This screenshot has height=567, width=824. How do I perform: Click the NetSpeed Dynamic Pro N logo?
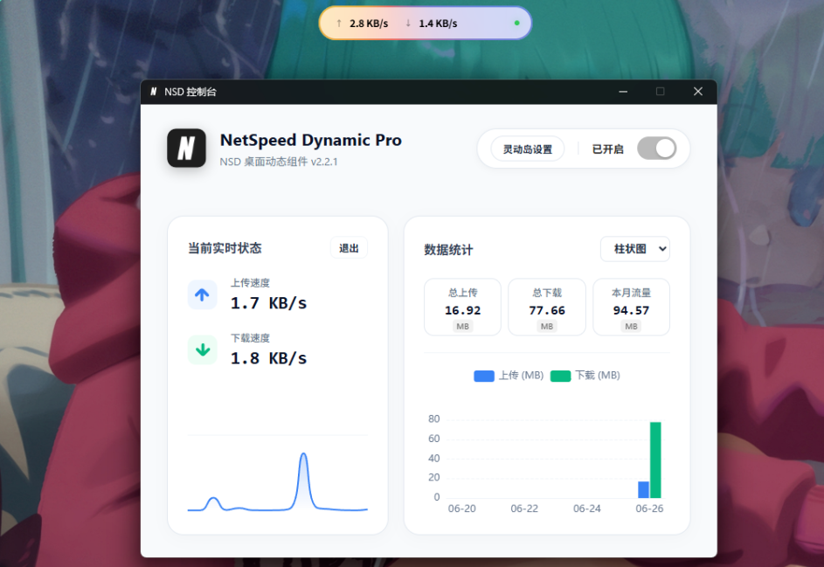tap(186, 149)
